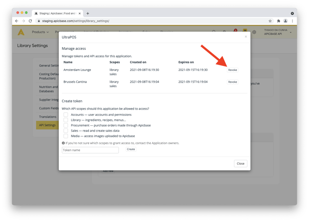
Task: Click the address bar URL
Action: pyautogui.click(x=75, y=21)
